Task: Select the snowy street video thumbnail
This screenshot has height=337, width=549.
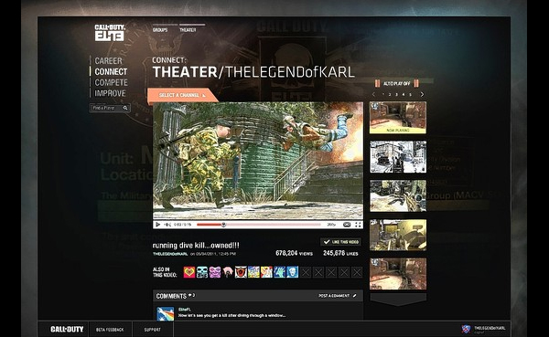Action: (x=398, y=157)
